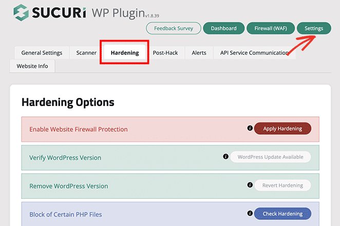Go to the Dashboard page
This screenshot has height=226, width=340.
pos(224,28)
